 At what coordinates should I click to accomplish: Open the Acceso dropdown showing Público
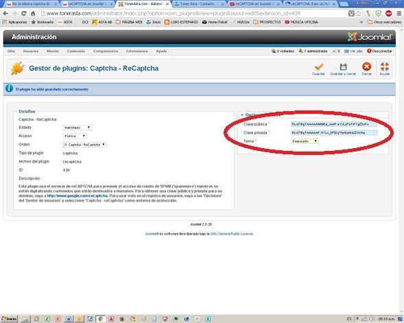pyautogui.click(x=75, y=136)
